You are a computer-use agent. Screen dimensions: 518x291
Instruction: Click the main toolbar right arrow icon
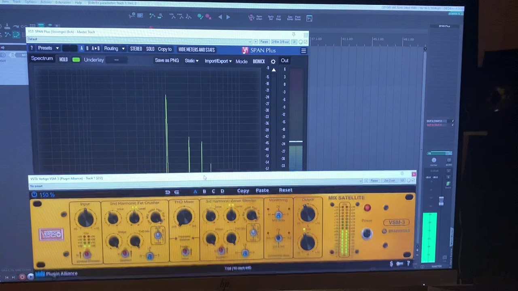coord(228,17)
